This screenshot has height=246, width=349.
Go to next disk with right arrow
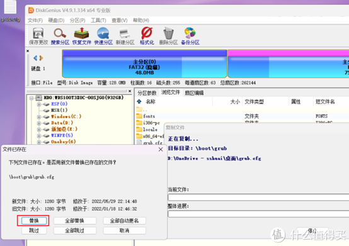pyautogui.click(x=41, y=58)
